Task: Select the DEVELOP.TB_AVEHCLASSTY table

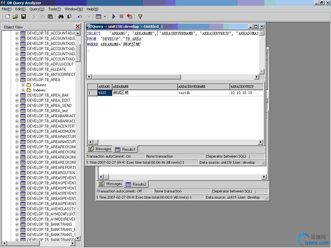Action: [51, 209]
